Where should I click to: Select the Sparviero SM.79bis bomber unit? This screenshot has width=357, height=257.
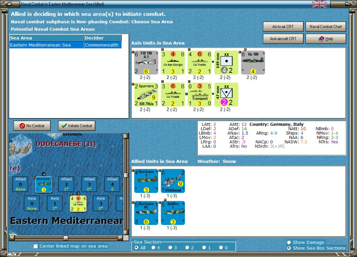click(x=146, y=95)
